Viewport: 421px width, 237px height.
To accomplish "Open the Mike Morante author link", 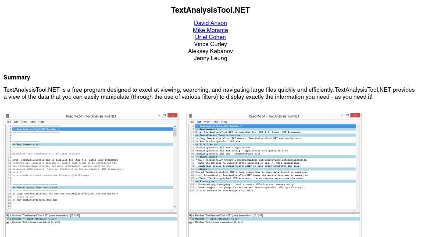I will tap(210, 30).
